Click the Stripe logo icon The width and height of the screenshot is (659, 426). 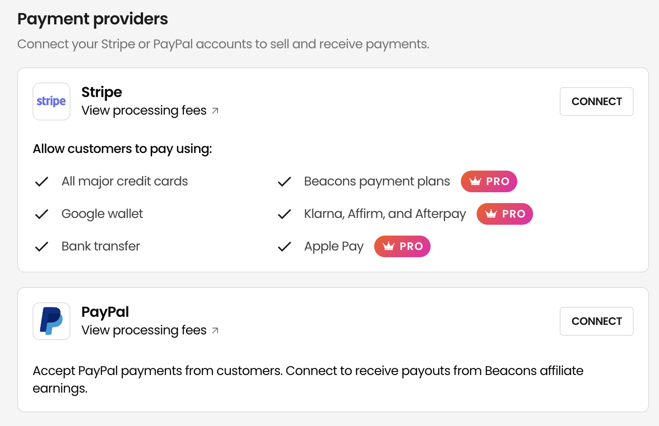tap(51, 102)
